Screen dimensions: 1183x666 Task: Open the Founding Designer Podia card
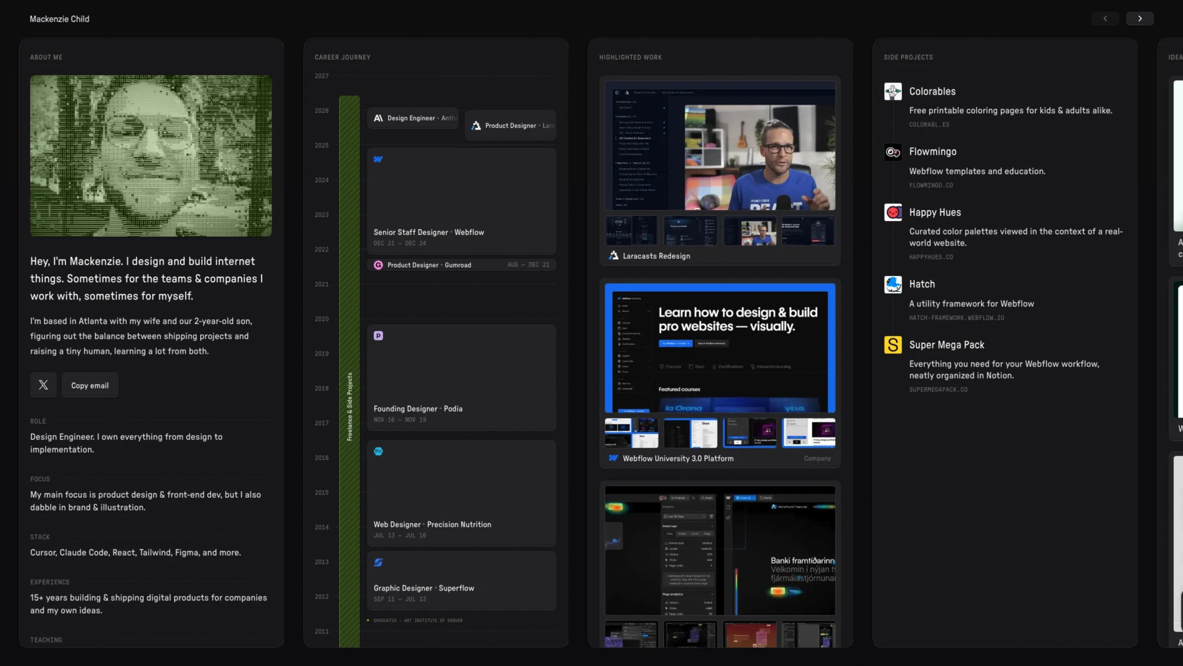(x=461, y=378)
